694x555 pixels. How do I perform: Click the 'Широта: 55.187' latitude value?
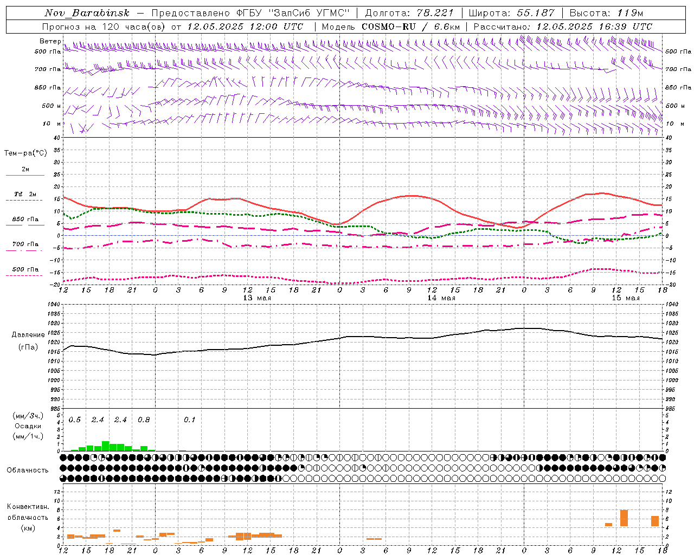tap(512, 13)
